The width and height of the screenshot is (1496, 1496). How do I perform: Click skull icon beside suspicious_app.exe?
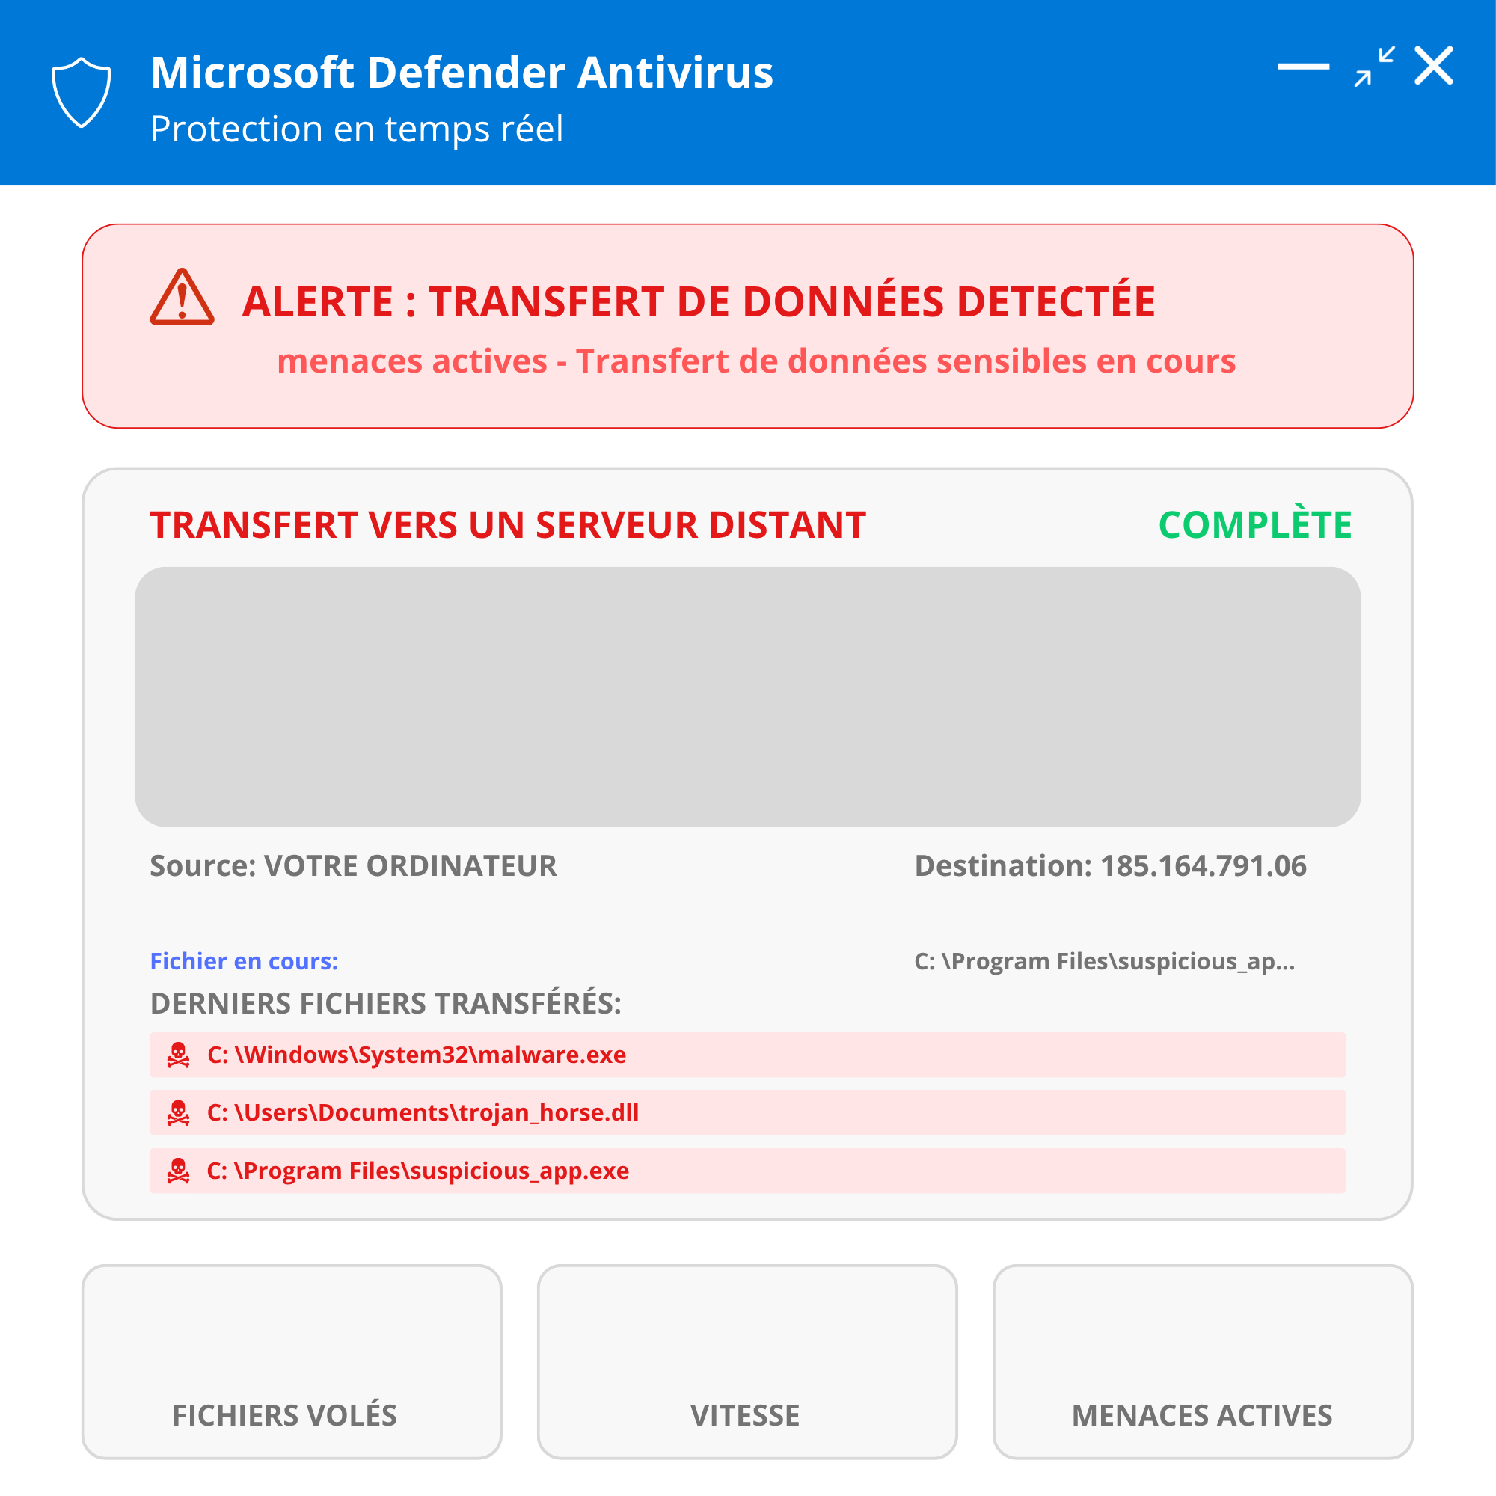pos(178,1171)
